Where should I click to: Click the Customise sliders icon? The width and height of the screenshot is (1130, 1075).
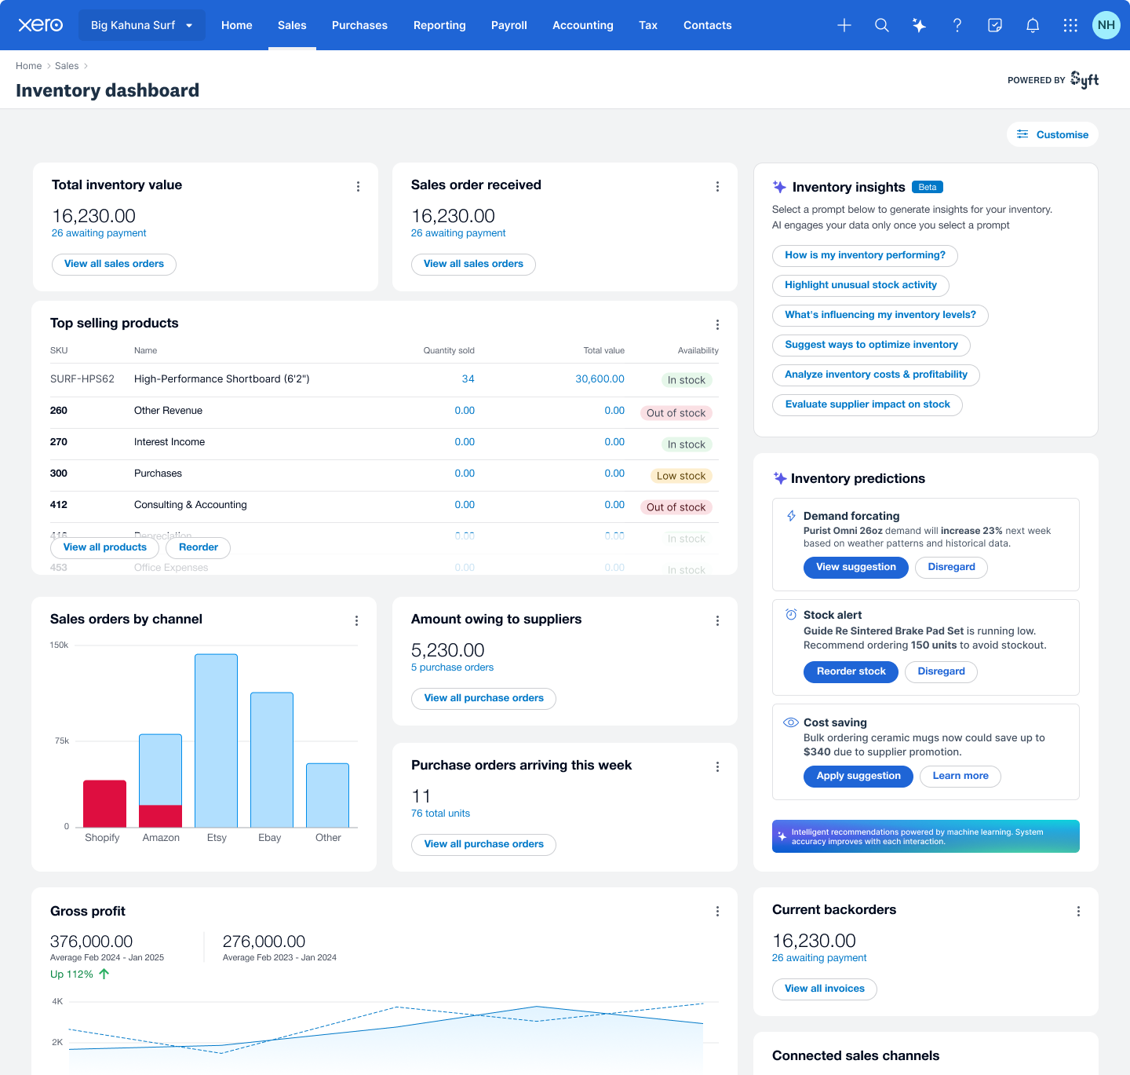(x=1022, y=134)
